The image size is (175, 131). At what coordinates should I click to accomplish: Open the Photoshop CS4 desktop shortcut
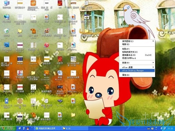tap(7, 45)
